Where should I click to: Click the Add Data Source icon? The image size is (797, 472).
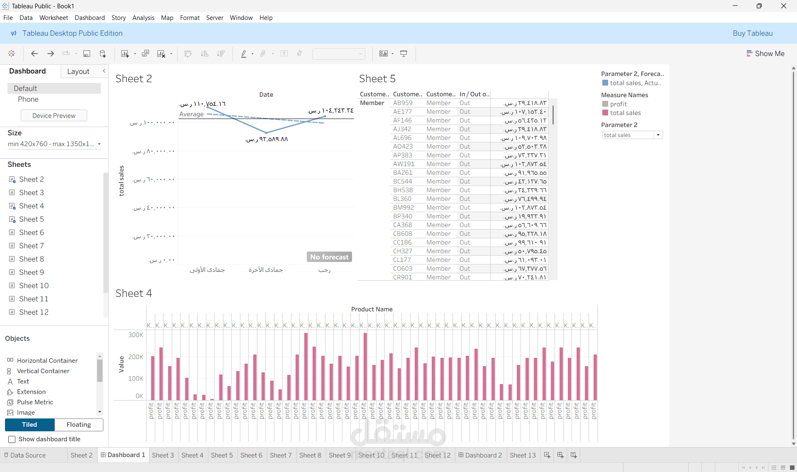(103, 54)
